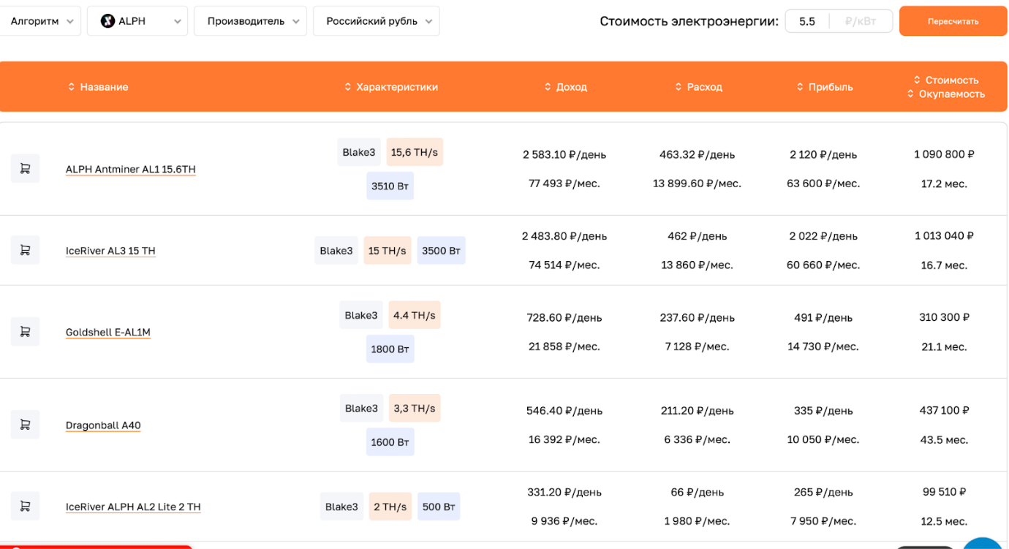Click the 2 TH/s hashrate tag
Viewport: 1009px width, 549px height.
390,507
